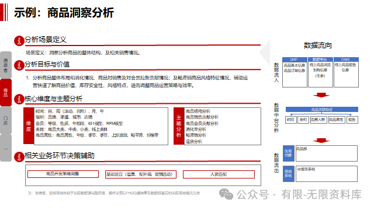Click the 时间：日、周 dimension line
374x210 pixels.
[x=70, y=111]
